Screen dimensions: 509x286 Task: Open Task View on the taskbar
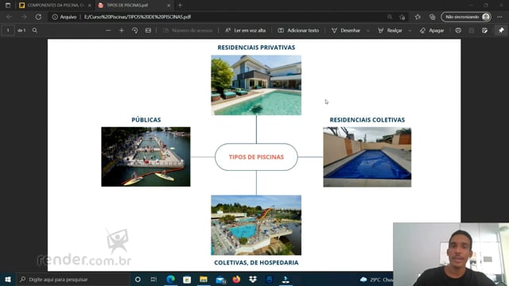153,279
